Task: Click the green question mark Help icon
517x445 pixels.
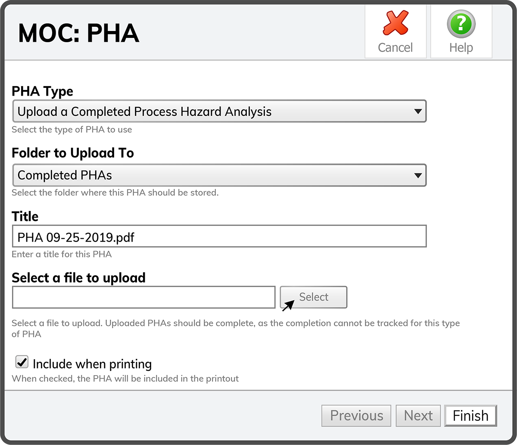Action: 461,24
